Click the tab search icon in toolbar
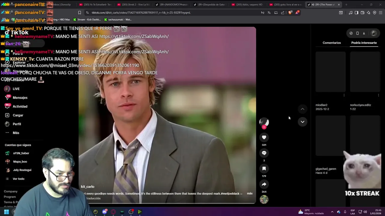Screen dimensions: 385x216 [x=341, y=13]
